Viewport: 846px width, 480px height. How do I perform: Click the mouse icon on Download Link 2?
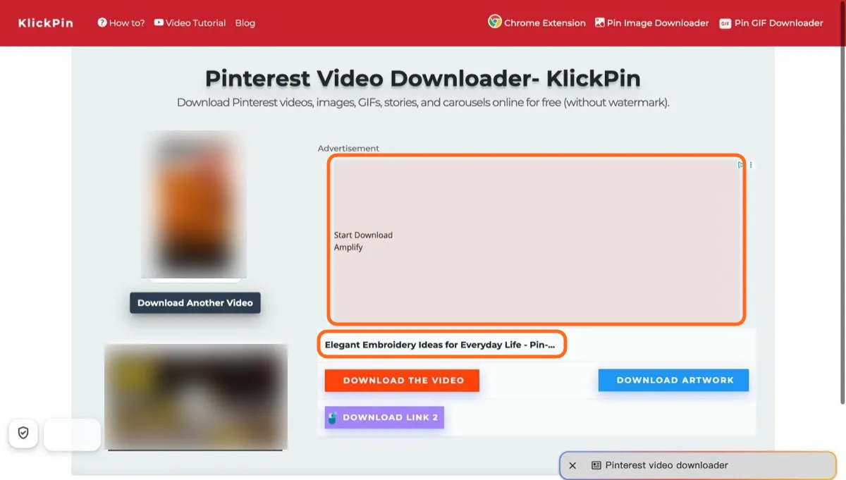pos(333,417)
